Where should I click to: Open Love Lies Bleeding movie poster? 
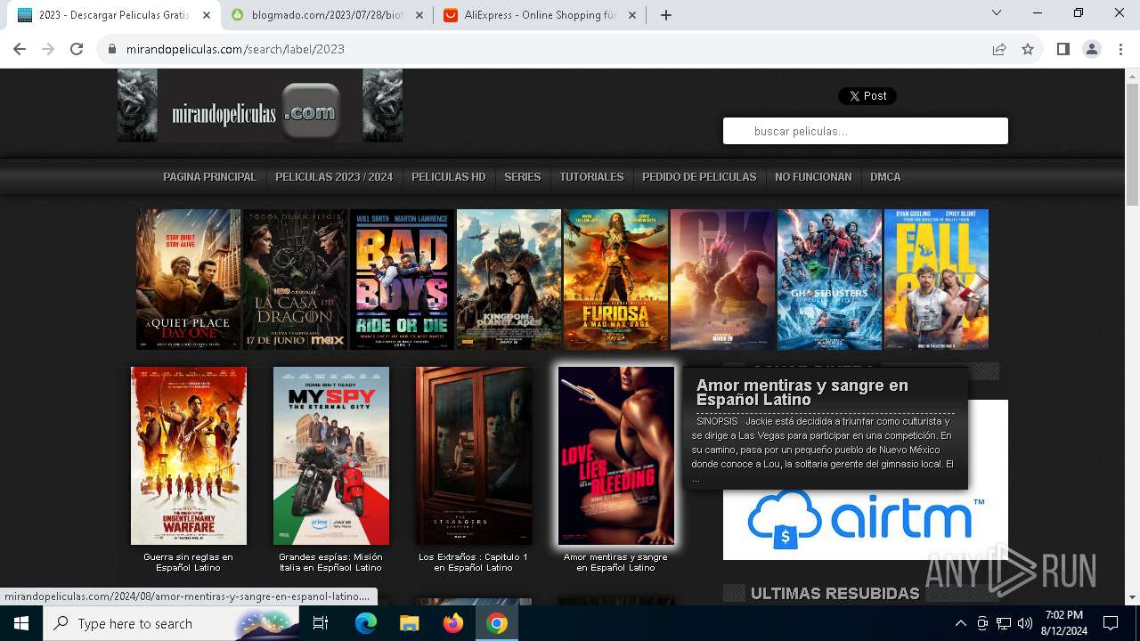[616, 456]
